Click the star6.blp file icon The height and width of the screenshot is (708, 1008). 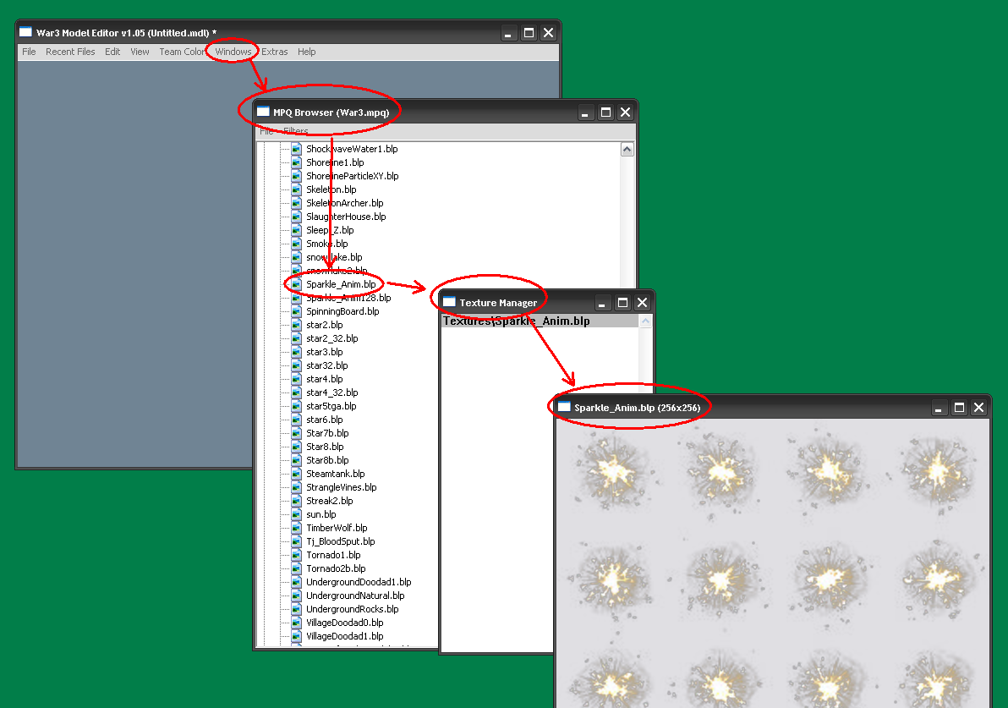[296, 419]
